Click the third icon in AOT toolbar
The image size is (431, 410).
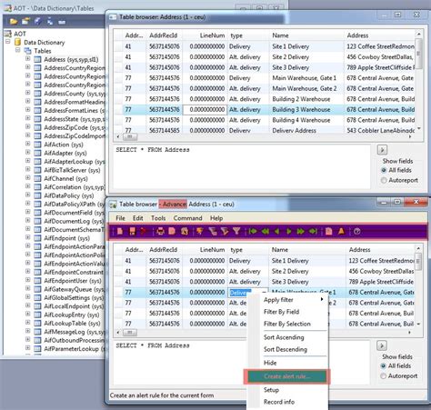tap(37, 21)
